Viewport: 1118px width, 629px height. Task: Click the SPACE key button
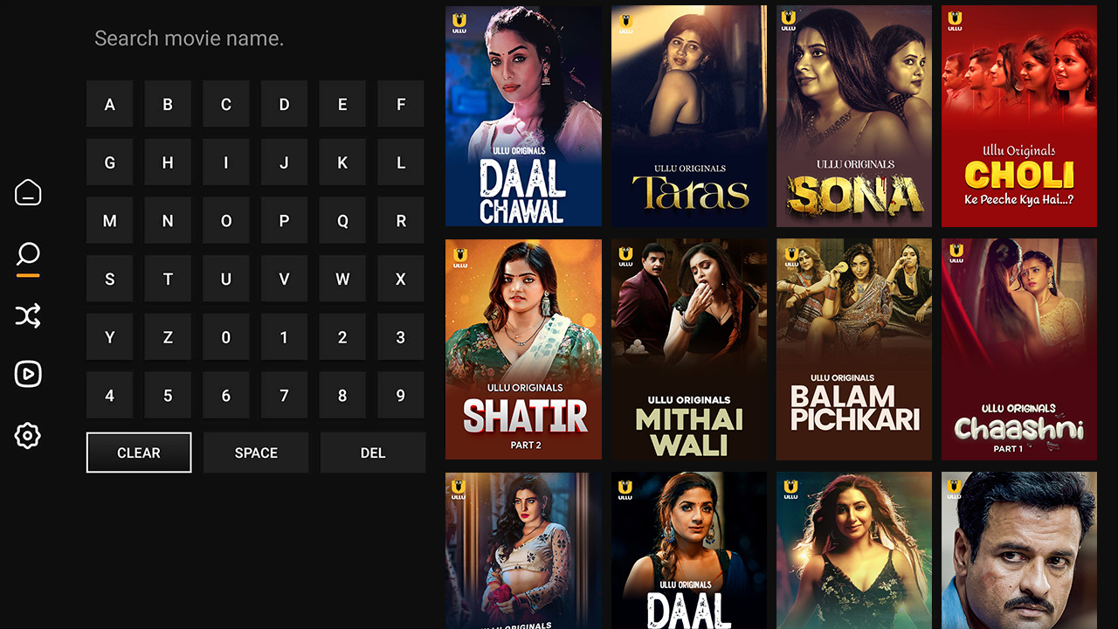point(256,453)
